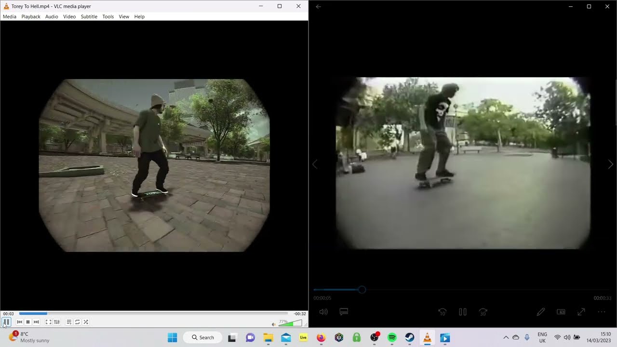Click the VLC remaining time -00:32

coord(300,314)
